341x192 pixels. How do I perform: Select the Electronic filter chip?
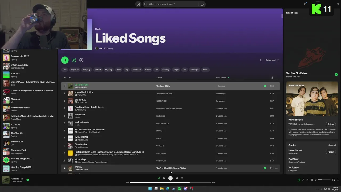point(137,70)
